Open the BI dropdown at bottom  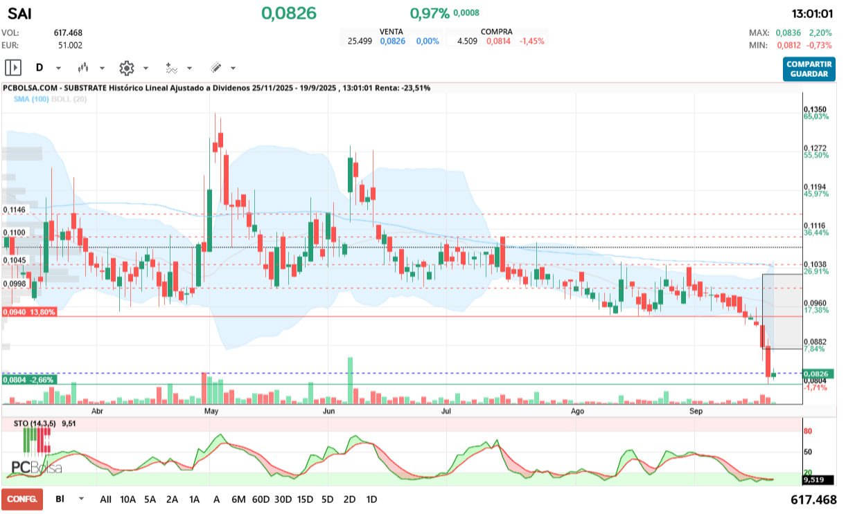(82, 499)
